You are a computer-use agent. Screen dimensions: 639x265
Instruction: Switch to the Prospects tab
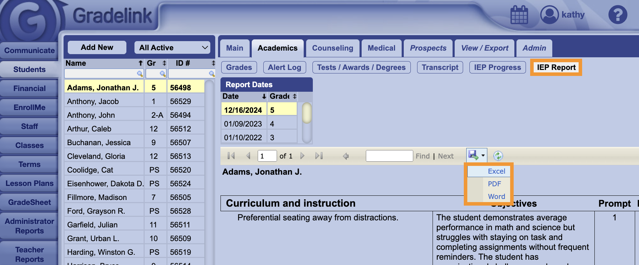coord(428,48)
